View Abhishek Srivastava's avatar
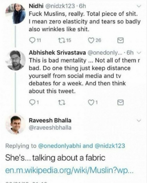Image resolution: width=147 pixels, height=183 pixels. tap(16, 60)
